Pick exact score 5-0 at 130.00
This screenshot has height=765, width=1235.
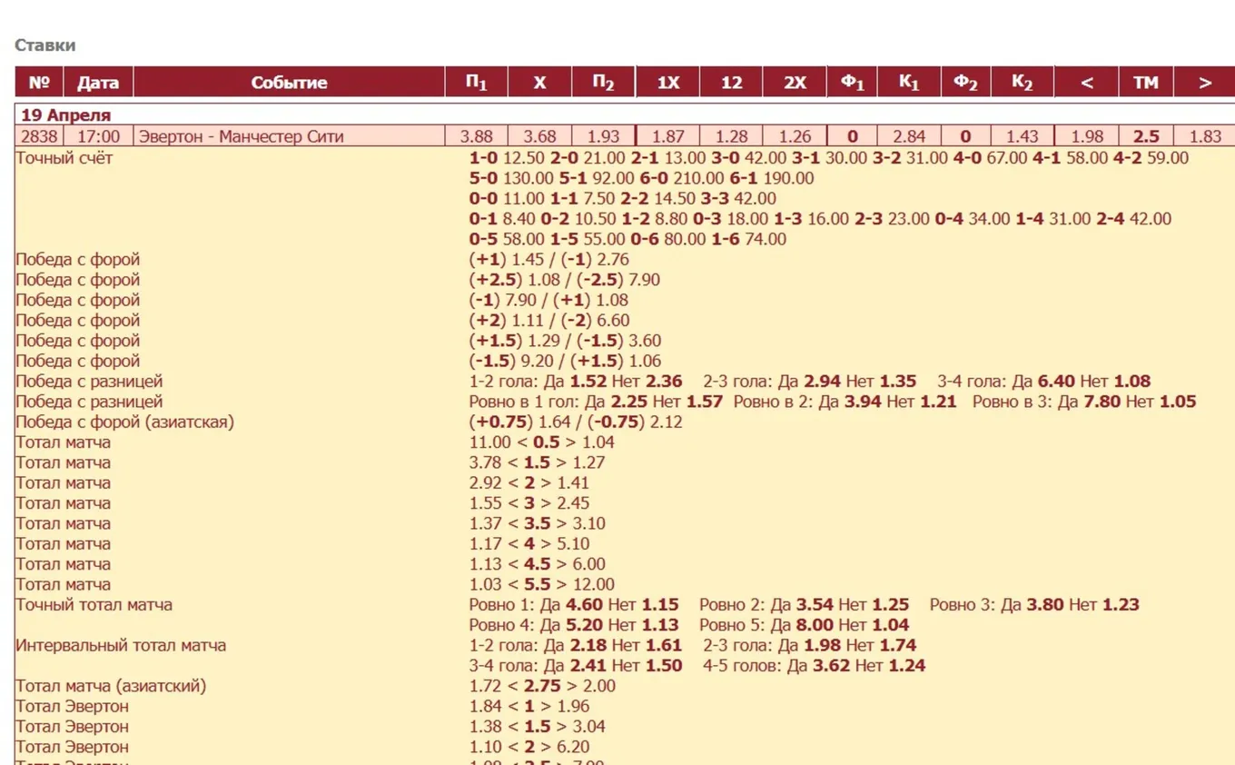[529, 178]
